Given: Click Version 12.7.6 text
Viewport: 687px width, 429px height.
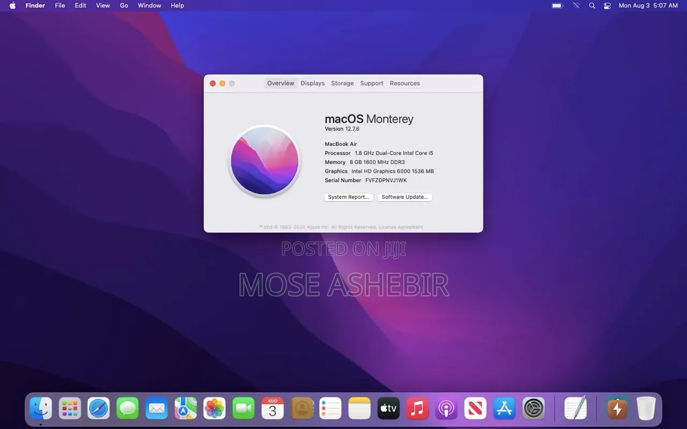Looking at the screenshot, I should (342, 129).
